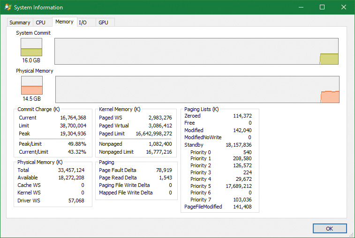
Task: Switch to the Summary tab
Action: [20, 22]
